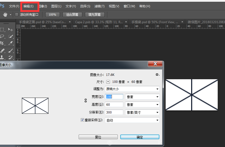The width and height of the screenshot is (225, 147).
Task: Open the 帮助(H) menu
Action: pos(145,6)
